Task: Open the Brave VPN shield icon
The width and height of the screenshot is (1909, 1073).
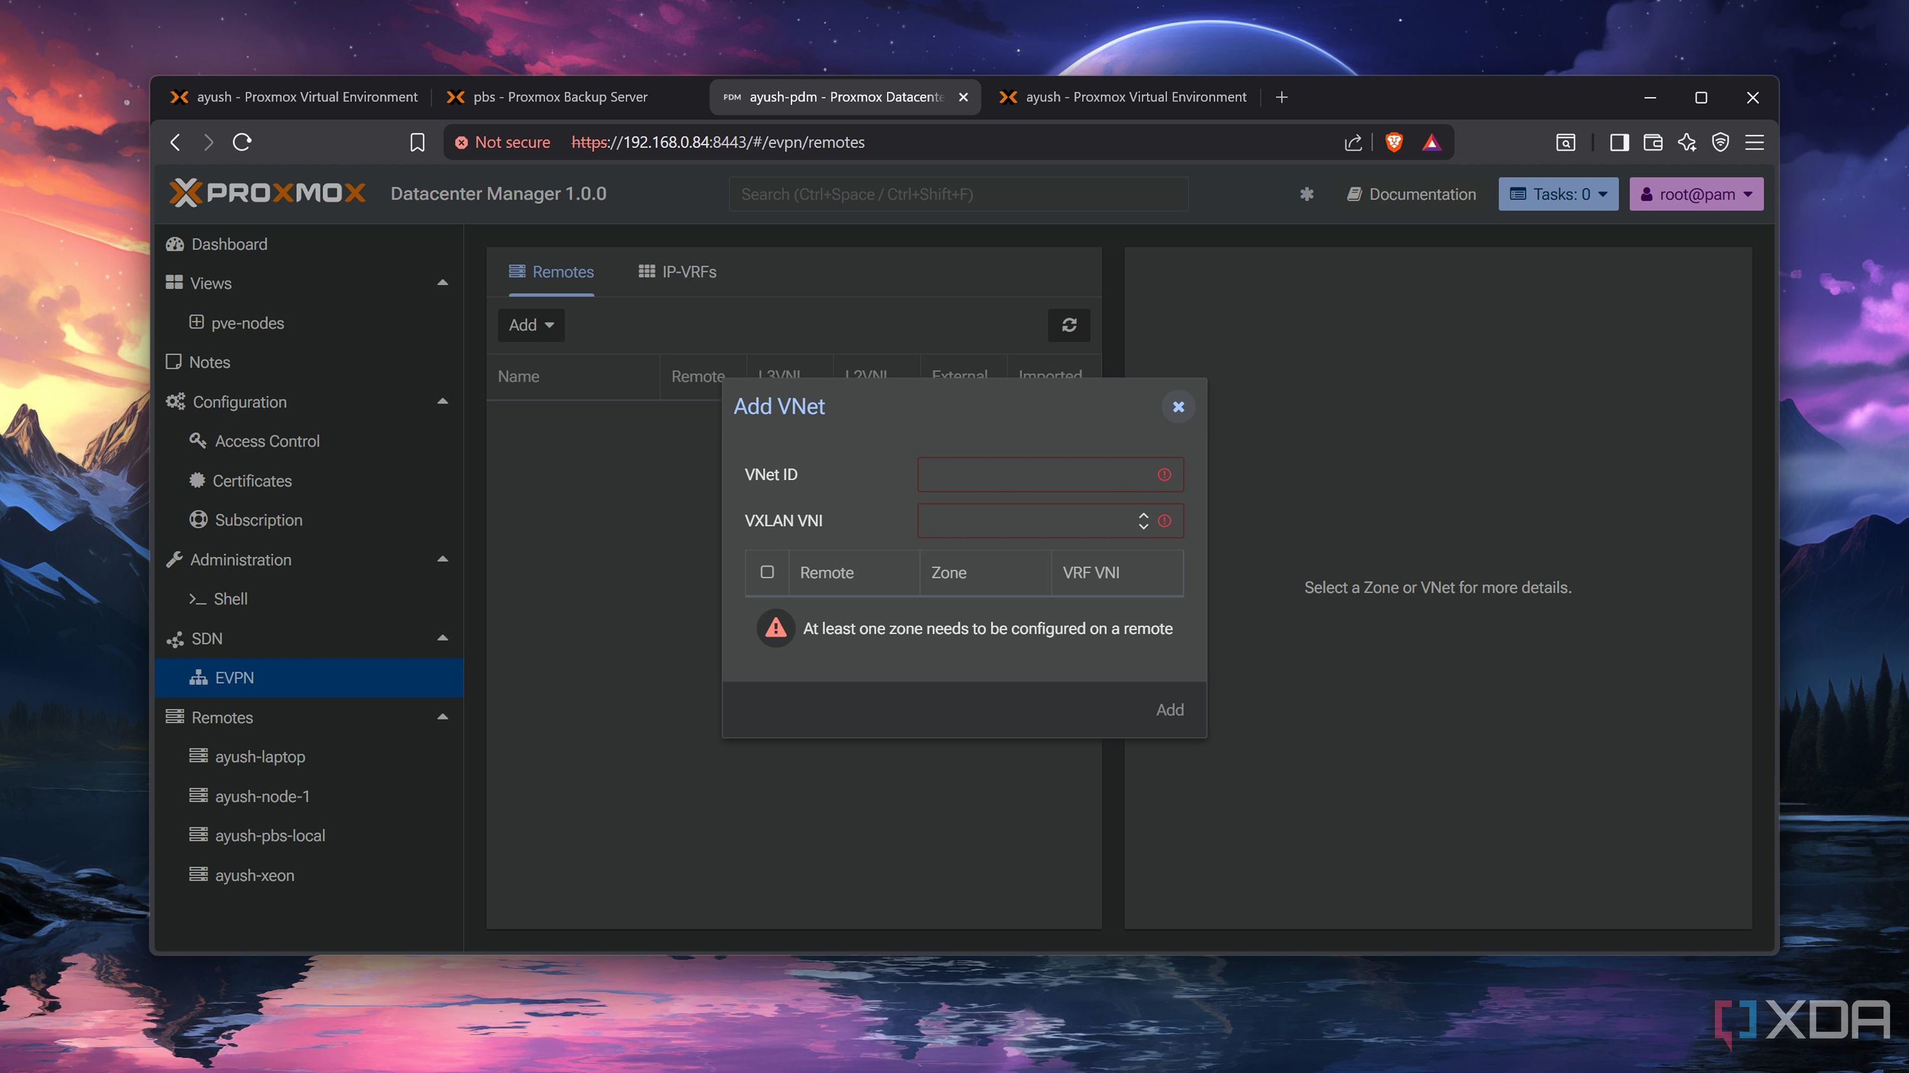Action: [1720, 142]
